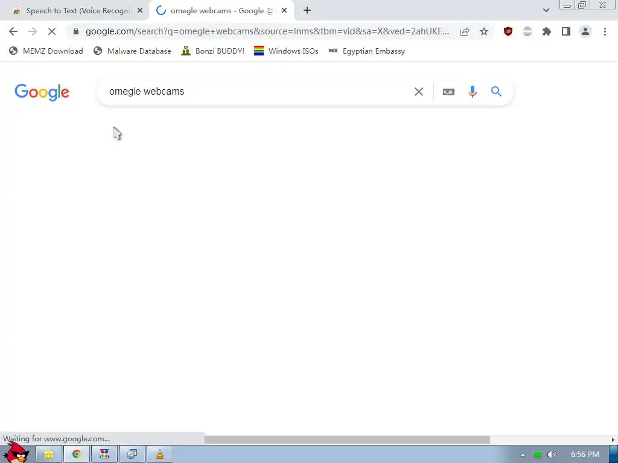
Task: Click the Google logo
Action: (42, 92)
